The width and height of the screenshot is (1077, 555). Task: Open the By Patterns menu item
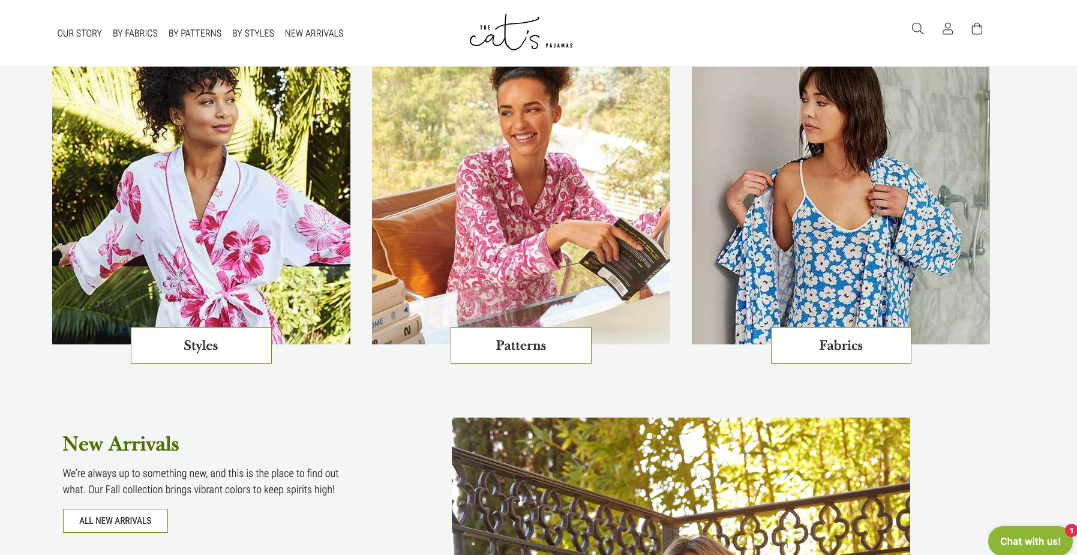(195, 34)
